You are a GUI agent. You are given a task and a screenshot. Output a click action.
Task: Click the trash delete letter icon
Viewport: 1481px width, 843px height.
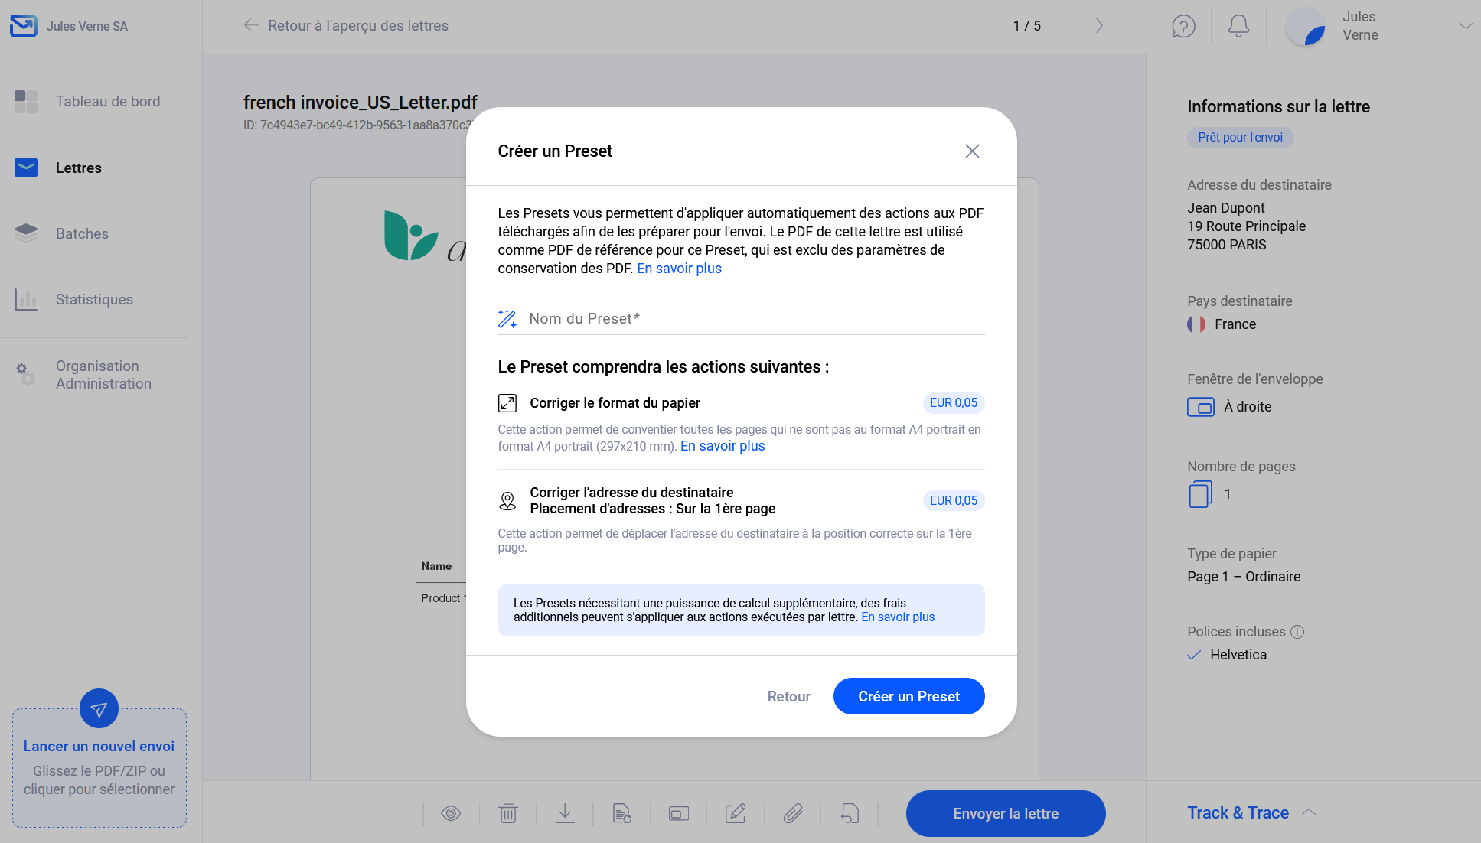tap(508, 813)
